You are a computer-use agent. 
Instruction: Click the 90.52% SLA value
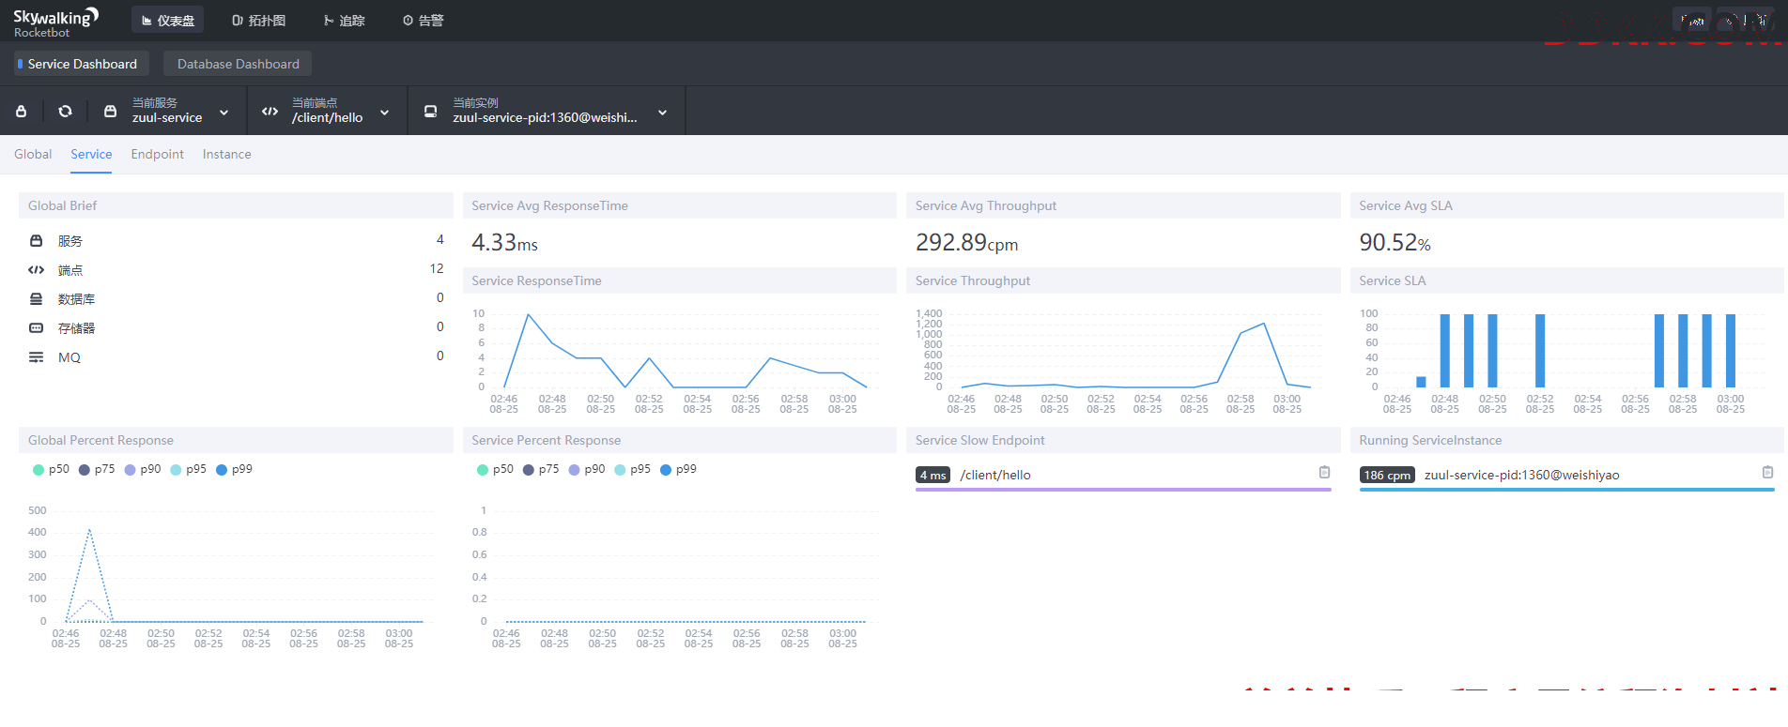(x=1395, y=243)
